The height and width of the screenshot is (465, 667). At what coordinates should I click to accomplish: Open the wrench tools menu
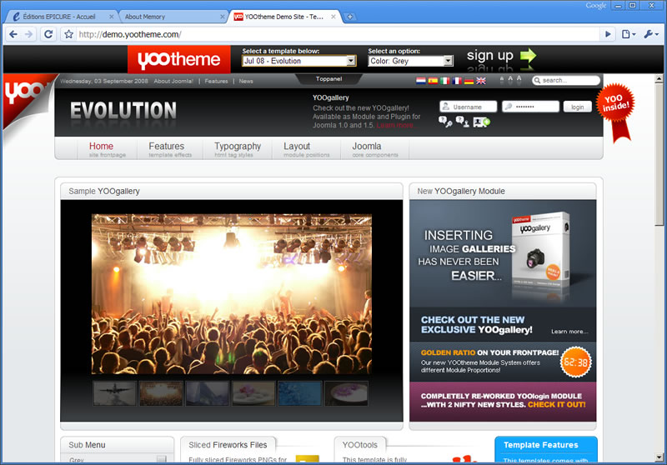pos(651,34)
